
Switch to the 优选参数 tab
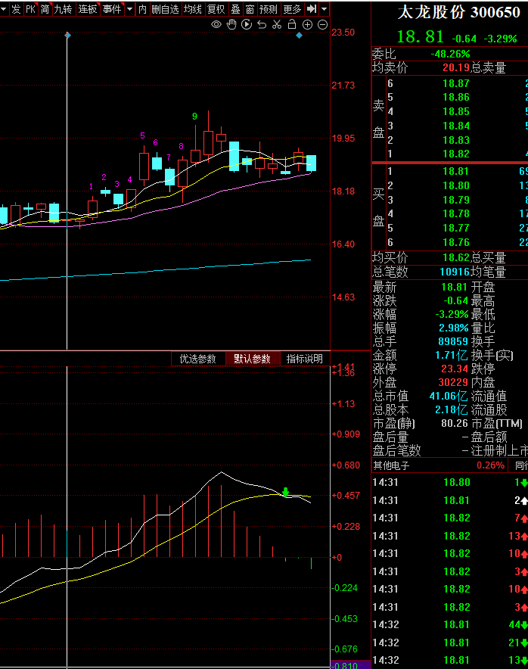(198, 359)
